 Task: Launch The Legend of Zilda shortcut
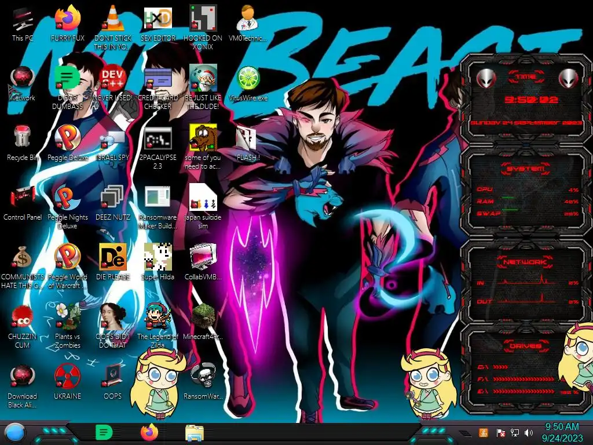pos(158,327)
